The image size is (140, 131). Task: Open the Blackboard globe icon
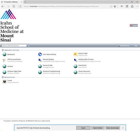click(x=4, y=54)
